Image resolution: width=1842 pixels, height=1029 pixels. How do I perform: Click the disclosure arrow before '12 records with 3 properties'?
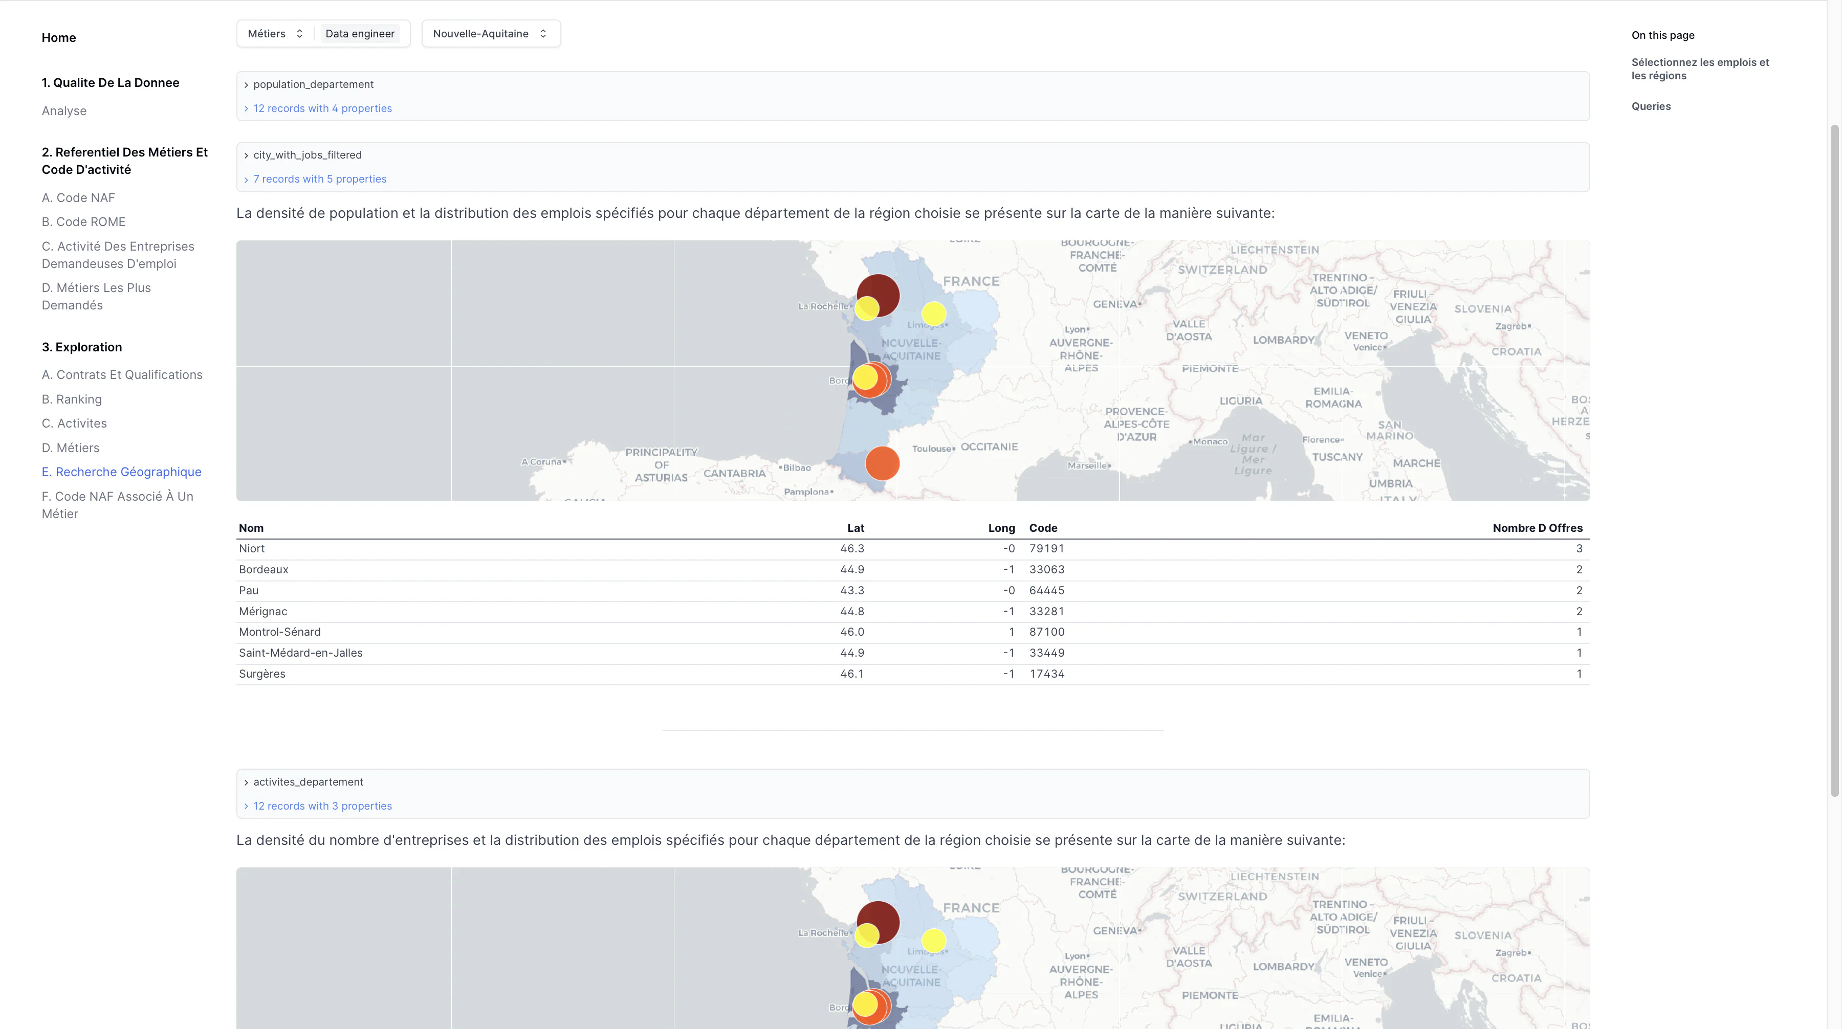click(246, 806)
